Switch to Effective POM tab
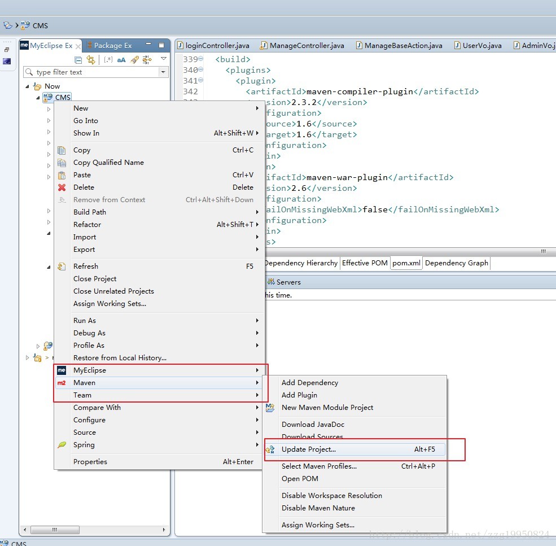This screenshot has height=546, width=556. pos(365,263)
